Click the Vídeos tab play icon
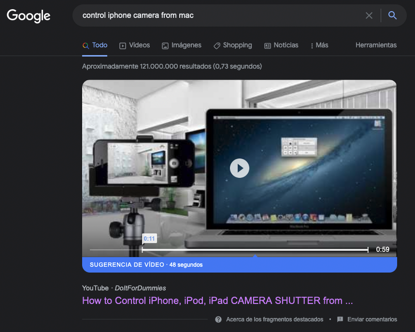 pyautogui.click(x=123, y=46)
